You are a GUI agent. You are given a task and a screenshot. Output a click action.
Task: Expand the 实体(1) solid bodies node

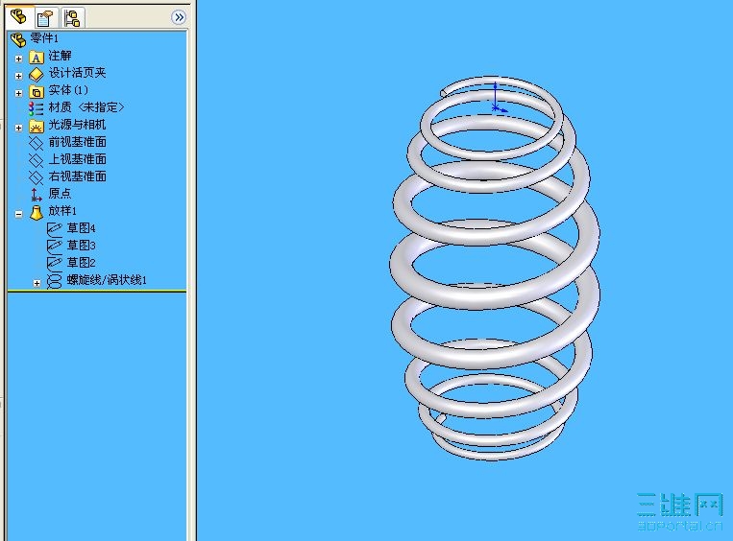(18, 93)
